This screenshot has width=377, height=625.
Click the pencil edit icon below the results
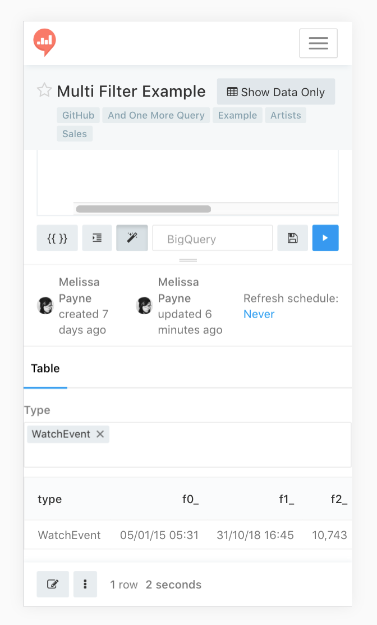[x=52, y=584]
